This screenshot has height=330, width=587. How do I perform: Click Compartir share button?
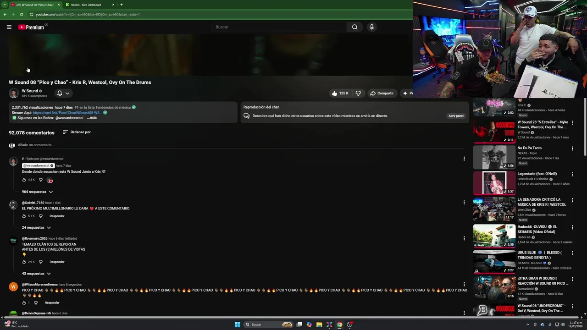pos(382,93)
